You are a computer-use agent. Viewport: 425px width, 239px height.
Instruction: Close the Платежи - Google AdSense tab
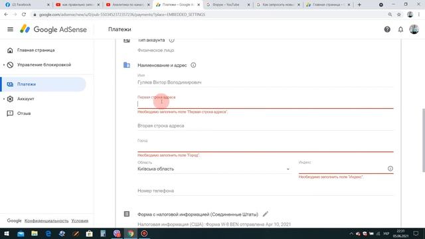[x=199, y=5]
